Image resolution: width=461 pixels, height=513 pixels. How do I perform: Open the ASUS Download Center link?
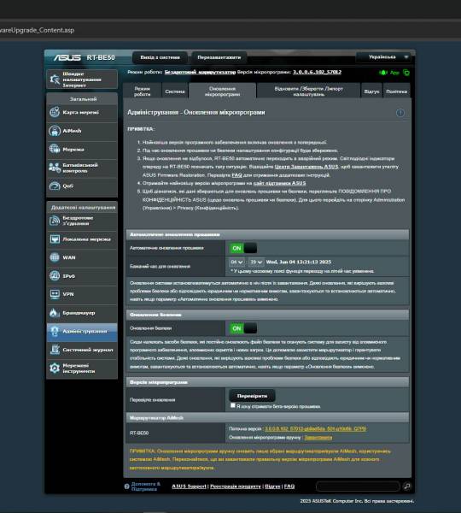[x=306, y=167]
